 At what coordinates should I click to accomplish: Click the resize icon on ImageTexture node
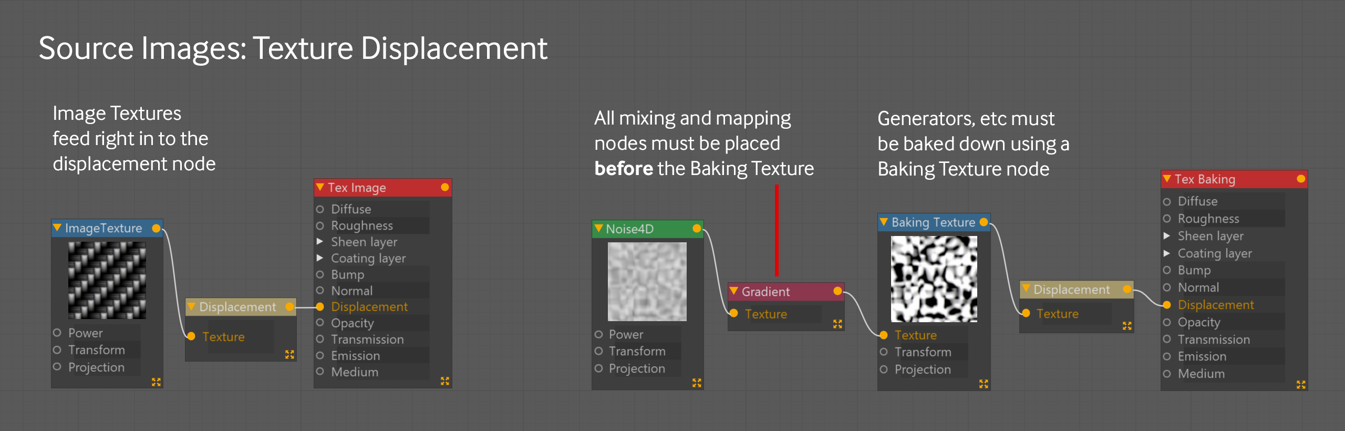click(156, 382)
